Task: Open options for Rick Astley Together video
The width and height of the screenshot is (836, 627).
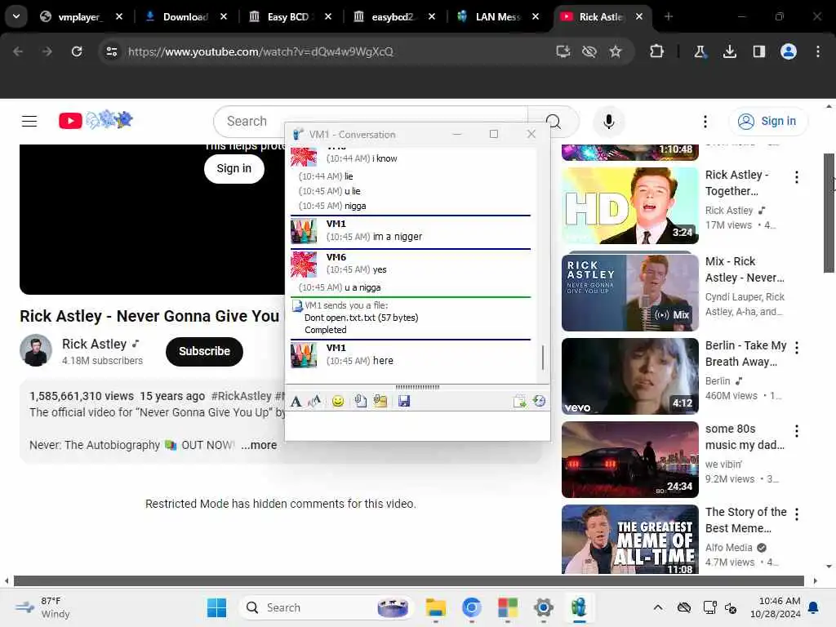Action: [797, 177]
